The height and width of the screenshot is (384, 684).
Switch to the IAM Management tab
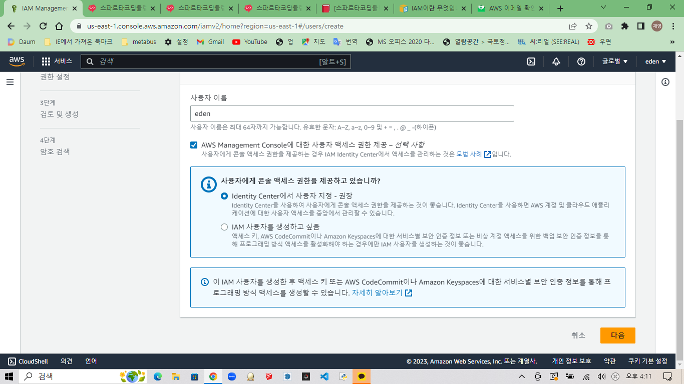tap(44, 8)
